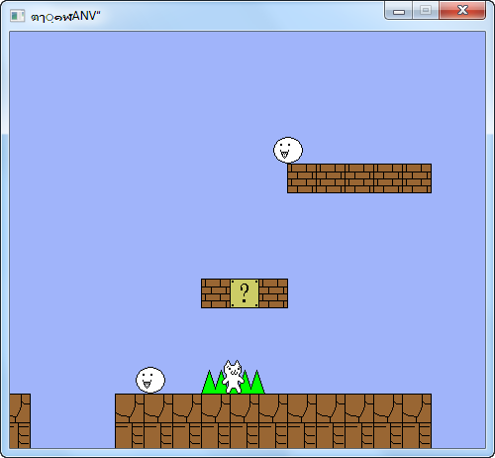This screenshot has width=495, height=458.
Task: Minimize the game window
Action: pyautogui.click(x=399, y=11)
